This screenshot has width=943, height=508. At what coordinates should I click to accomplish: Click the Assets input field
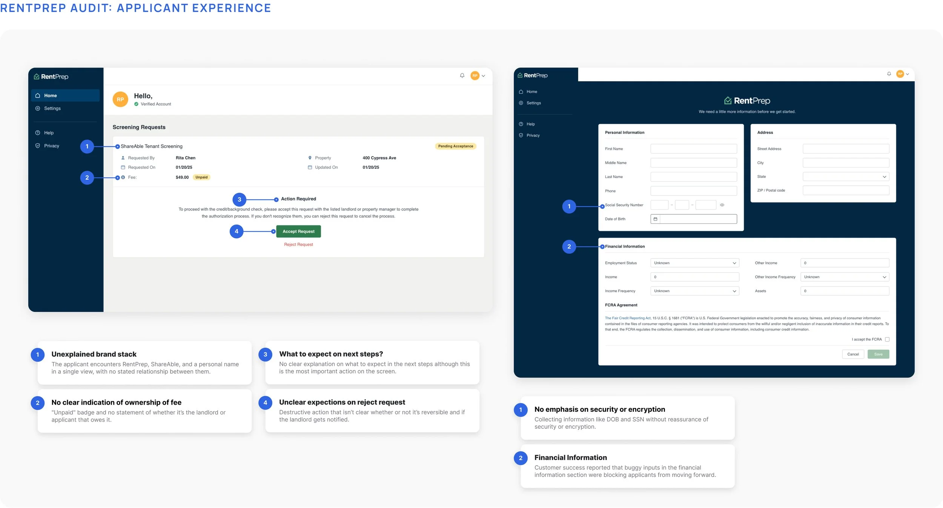point(845,291)
